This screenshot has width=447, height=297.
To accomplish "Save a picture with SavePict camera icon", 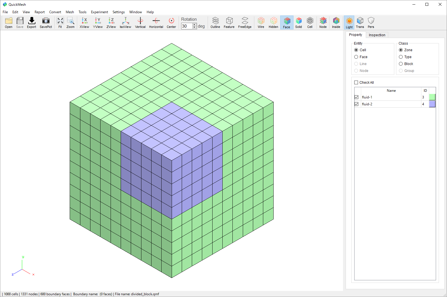I will pos(46,22).
